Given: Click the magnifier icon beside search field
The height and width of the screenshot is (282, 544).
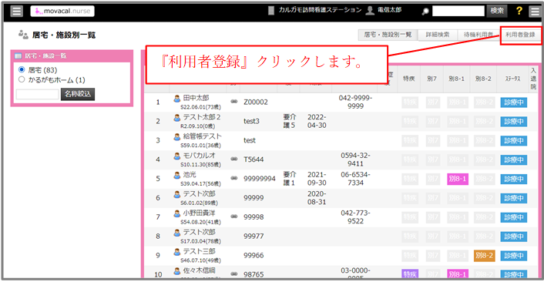Looking at the screenshot, I should click(x=425, y=12).
